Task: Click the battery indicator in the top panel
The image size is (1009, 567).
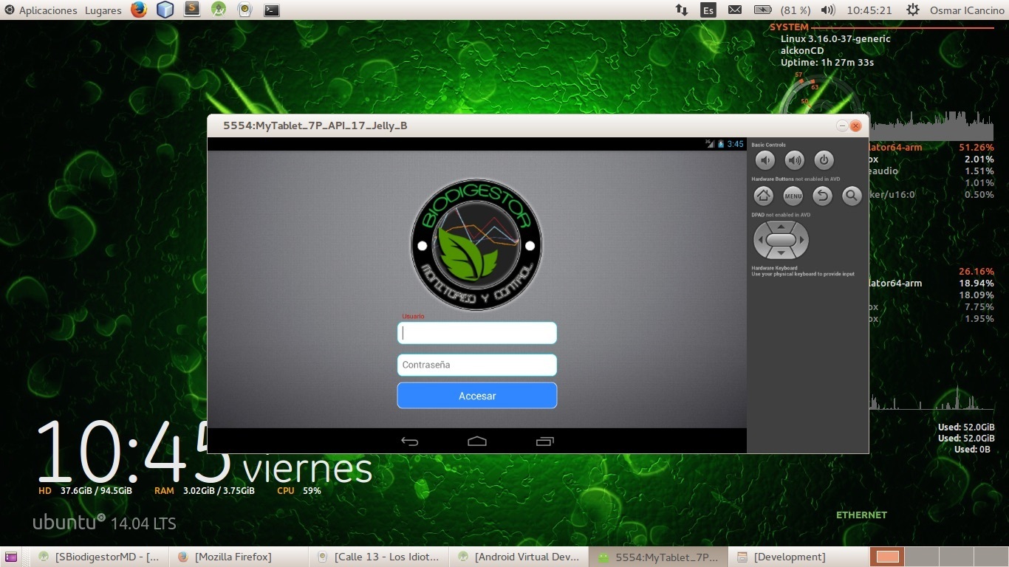Action: pos(762,10)
